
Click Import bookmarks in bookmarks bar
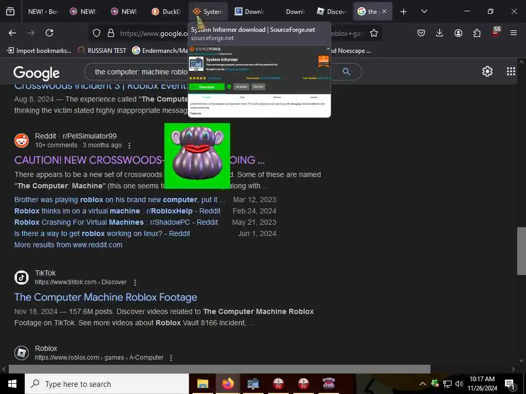[x=39, y=51]
